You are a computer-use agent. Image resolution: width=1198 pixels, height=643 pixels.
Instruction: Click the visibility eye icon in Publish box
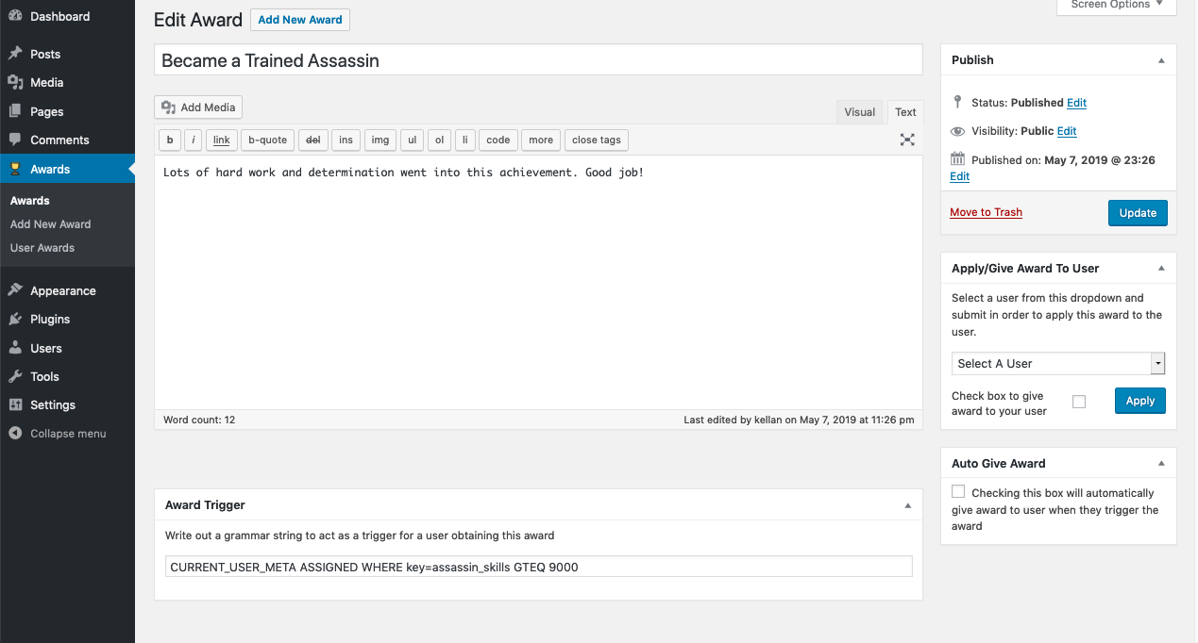pyautogui.click(x=958, y=131)
